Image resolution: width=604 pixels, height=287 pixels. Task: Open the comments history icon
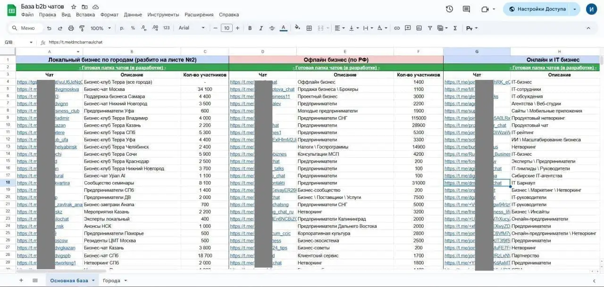(466, 9)
